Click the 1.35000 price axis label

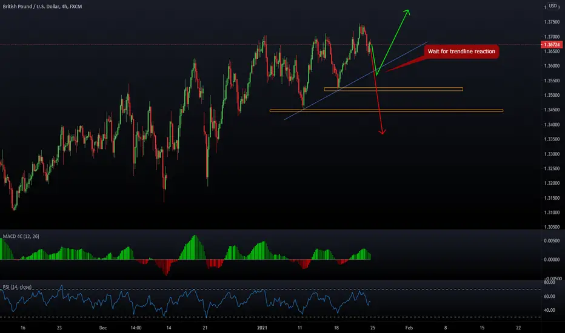coord(552,96)
